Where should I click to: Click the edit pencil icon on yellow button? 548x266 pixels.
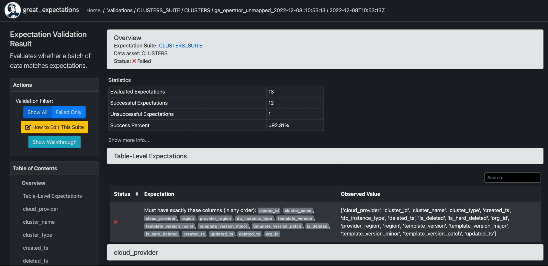(28, 127)
